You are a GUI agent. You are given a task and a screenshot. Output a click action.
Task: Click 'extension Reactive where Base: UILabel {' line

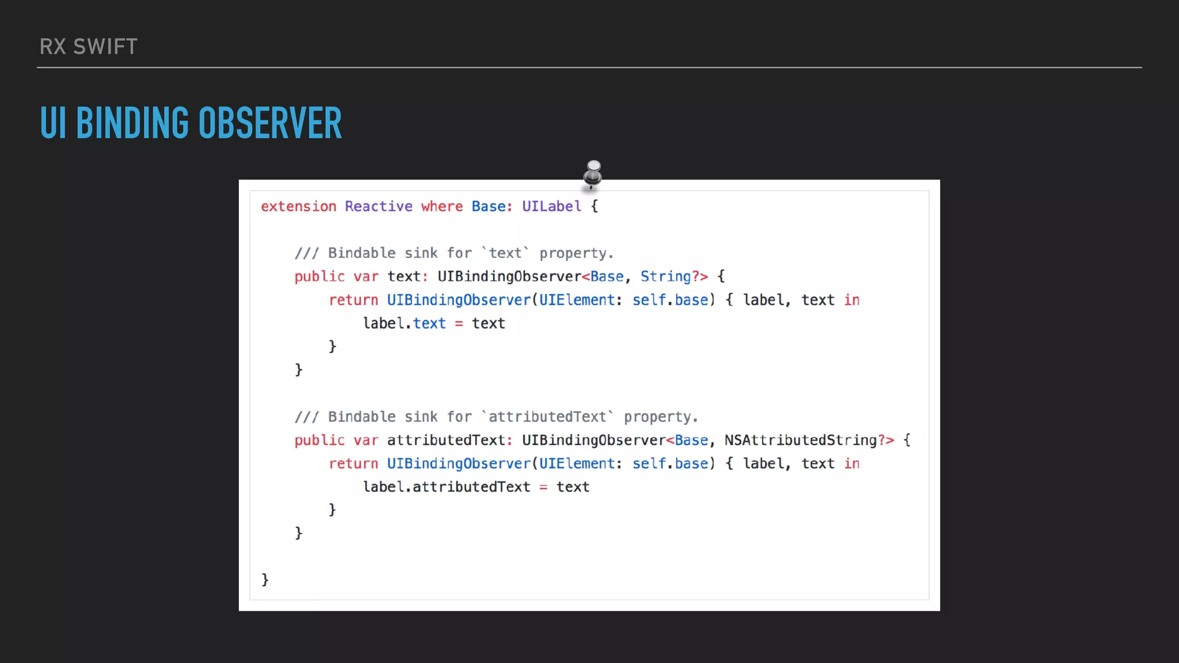point(429,206)
